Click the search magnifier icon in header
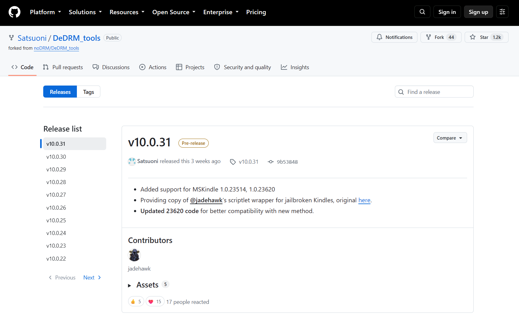The height and width of the screenshot is (323, 519). click(422, 12)
